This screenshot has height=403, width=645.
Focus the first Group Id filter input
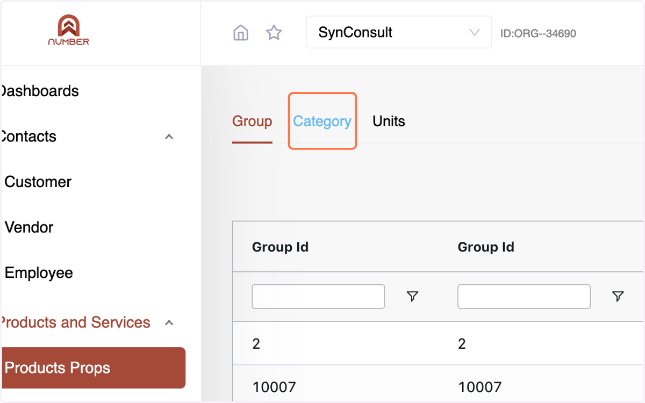pos(318,297)
